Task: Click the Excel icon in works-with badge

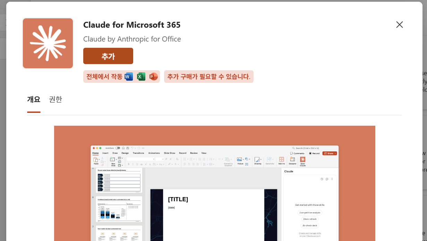Action: [x=141, y=77]
